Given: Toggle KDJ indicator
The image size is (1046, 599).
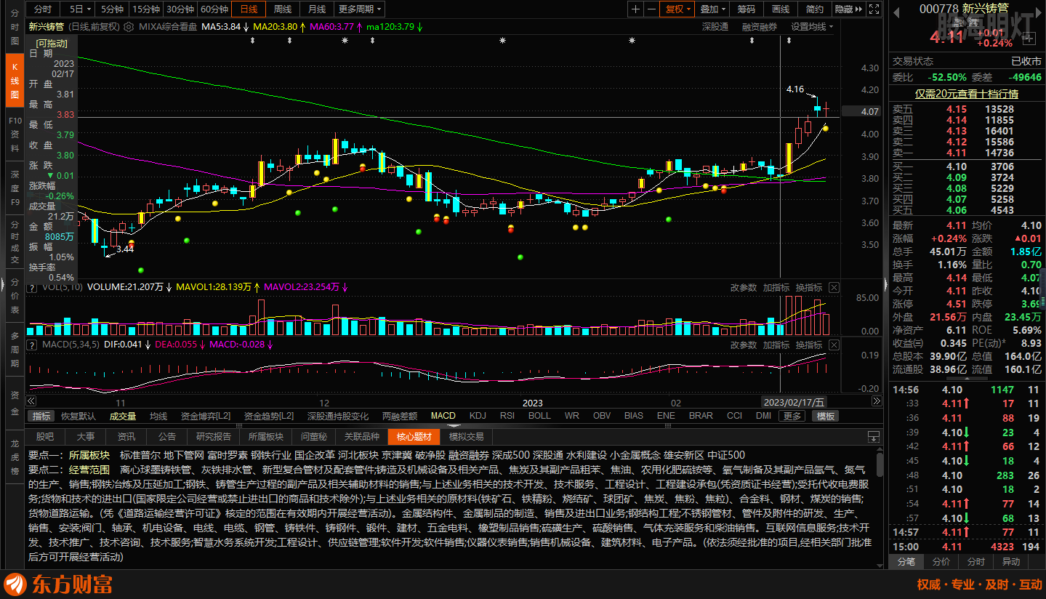Looking at the screenshot, I should [478, 417].
